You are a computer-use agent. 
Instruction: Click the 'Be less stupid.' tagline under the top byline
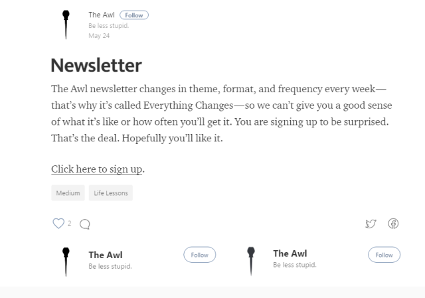point(108,26)
